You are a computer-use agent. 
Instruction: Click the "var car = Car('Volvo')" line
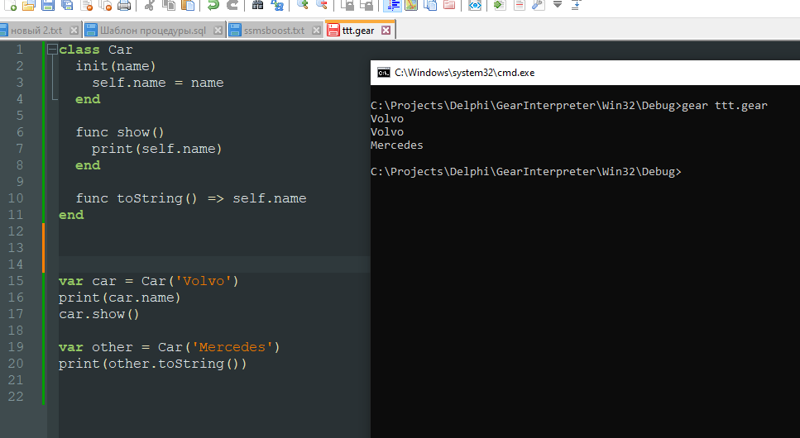point(148,281)
